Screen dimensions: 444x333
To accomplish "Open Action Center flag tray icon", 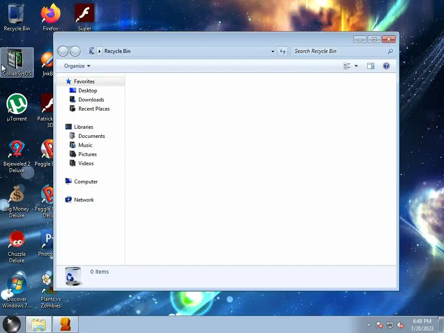I will point(379,325).
